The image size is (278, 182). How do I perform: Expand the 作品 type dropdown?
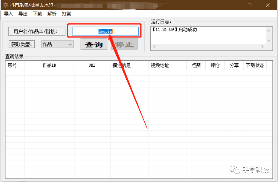click(x=57, y=44)
